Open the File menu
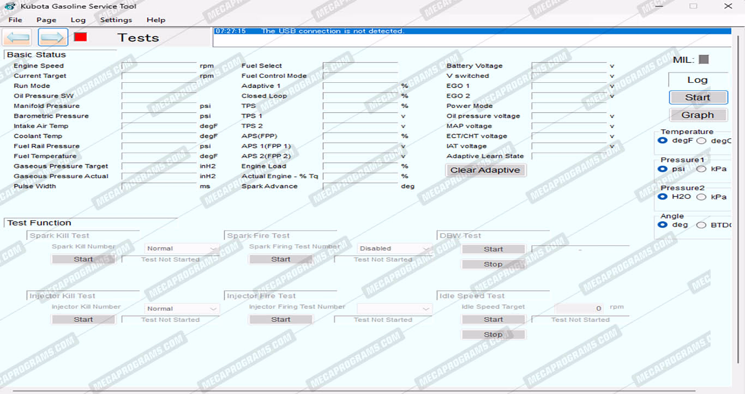Screen dimensions: 745x394 click(15, 20)
